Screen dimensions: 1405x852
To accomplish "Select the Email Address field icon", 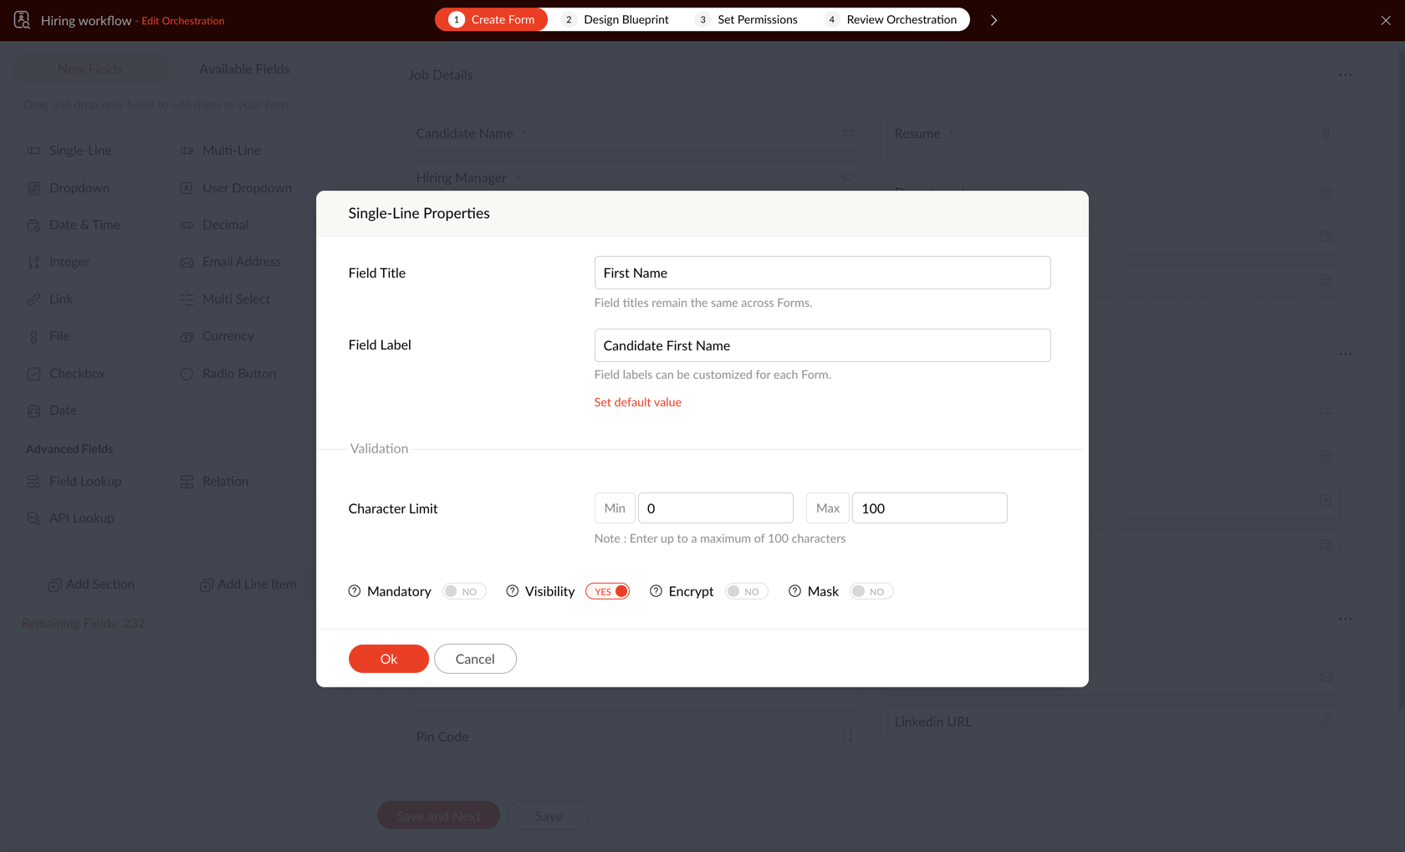I will tap(186, 263).
